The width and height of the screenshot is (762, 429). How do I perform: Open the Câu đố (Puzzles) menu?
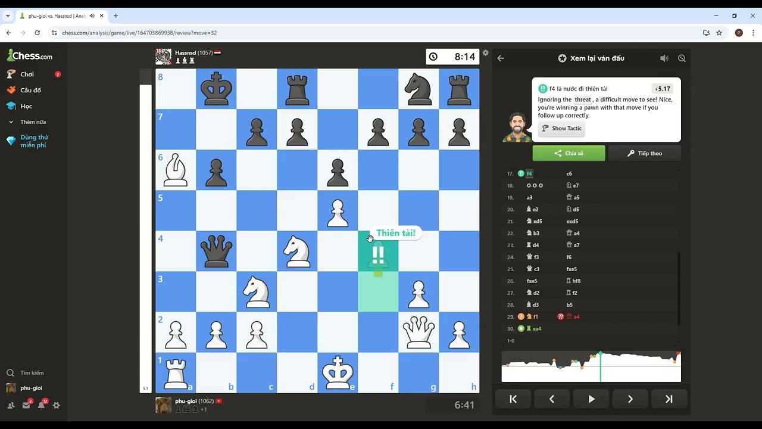tap(30, 90)
